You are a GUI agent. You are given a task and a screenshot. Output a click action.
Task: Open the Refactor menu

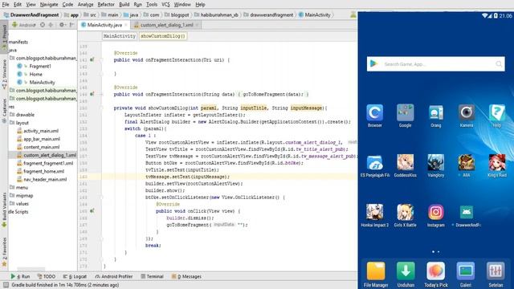[x=106, y=5]
